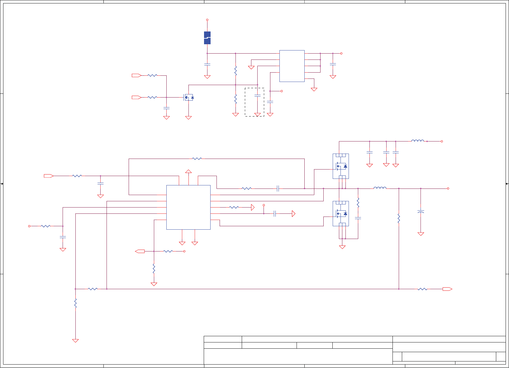This screenshot has height=368, width=509.
Task: Click the open terminal at the upper IC's output
Action: 341,53
